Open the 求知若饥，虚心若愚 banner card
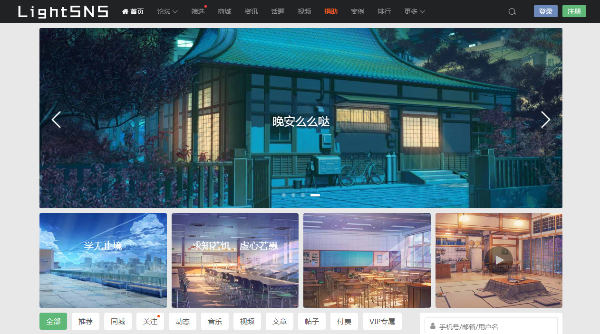Screen dimensions: 600x334 235,260
